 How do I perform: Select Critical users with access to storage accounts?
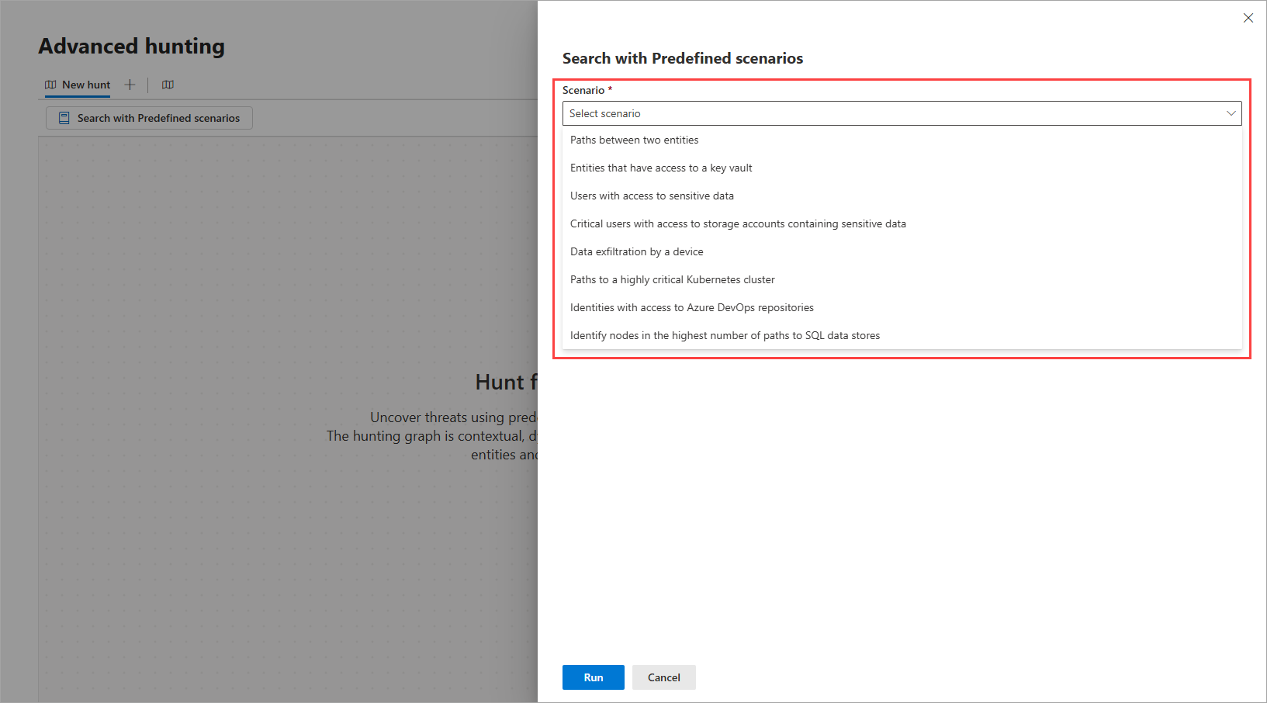(x=738, y=223)
